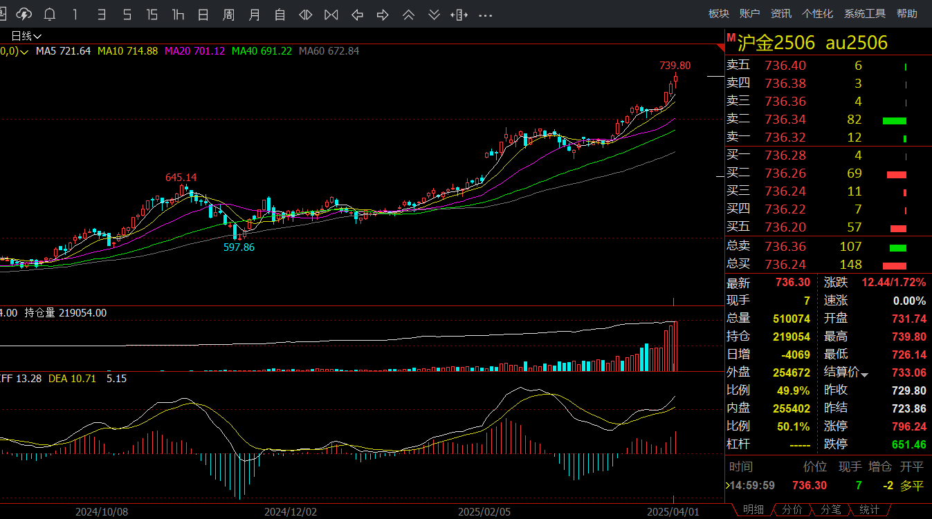The image size is (932, 519).
Task: Expand the MA indicator parameter dropdown arrow
Action: tap(24, 52)
